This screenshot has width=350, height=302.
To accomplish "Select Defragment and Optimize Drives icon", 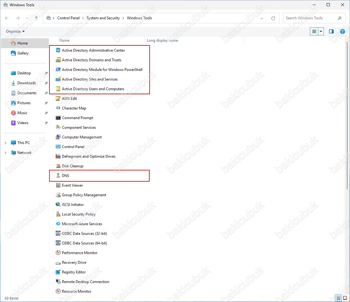I will tap(58, 156).
